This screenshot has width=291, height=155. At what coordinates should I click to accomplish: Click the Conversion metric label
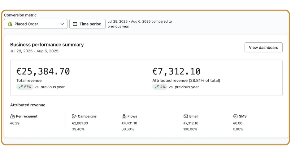pos(20,15)
